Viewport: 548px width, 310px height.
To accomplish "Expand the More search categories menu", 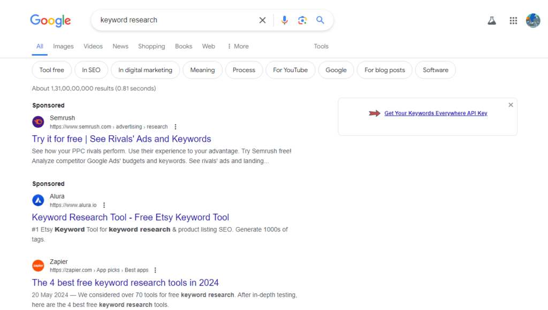I will [x=238, y=46].
